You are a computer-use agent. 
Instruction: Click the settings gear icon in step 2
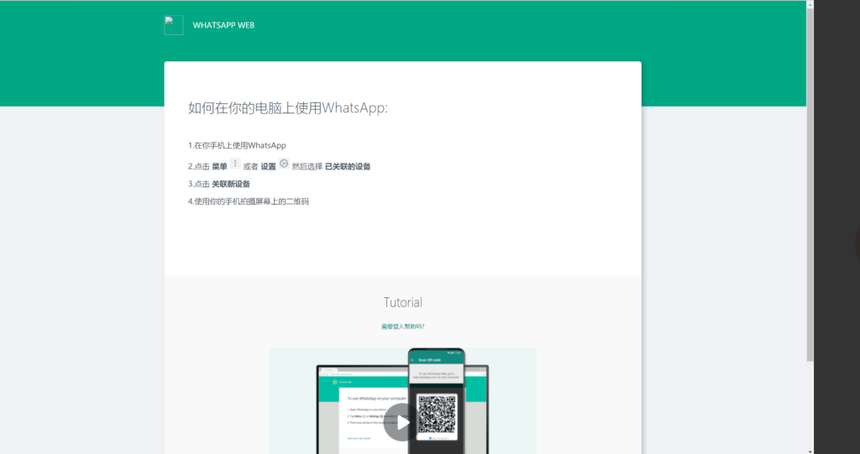[x=284, y=164]
